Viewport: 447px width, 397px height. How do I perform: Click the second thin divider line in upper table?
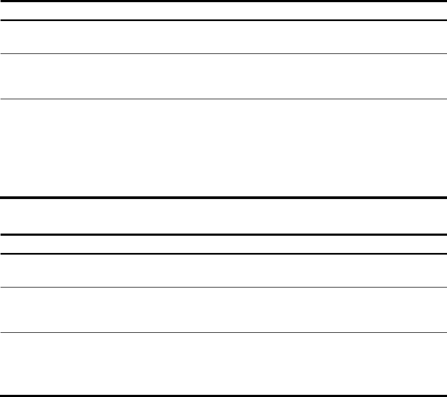coord(223,99)
